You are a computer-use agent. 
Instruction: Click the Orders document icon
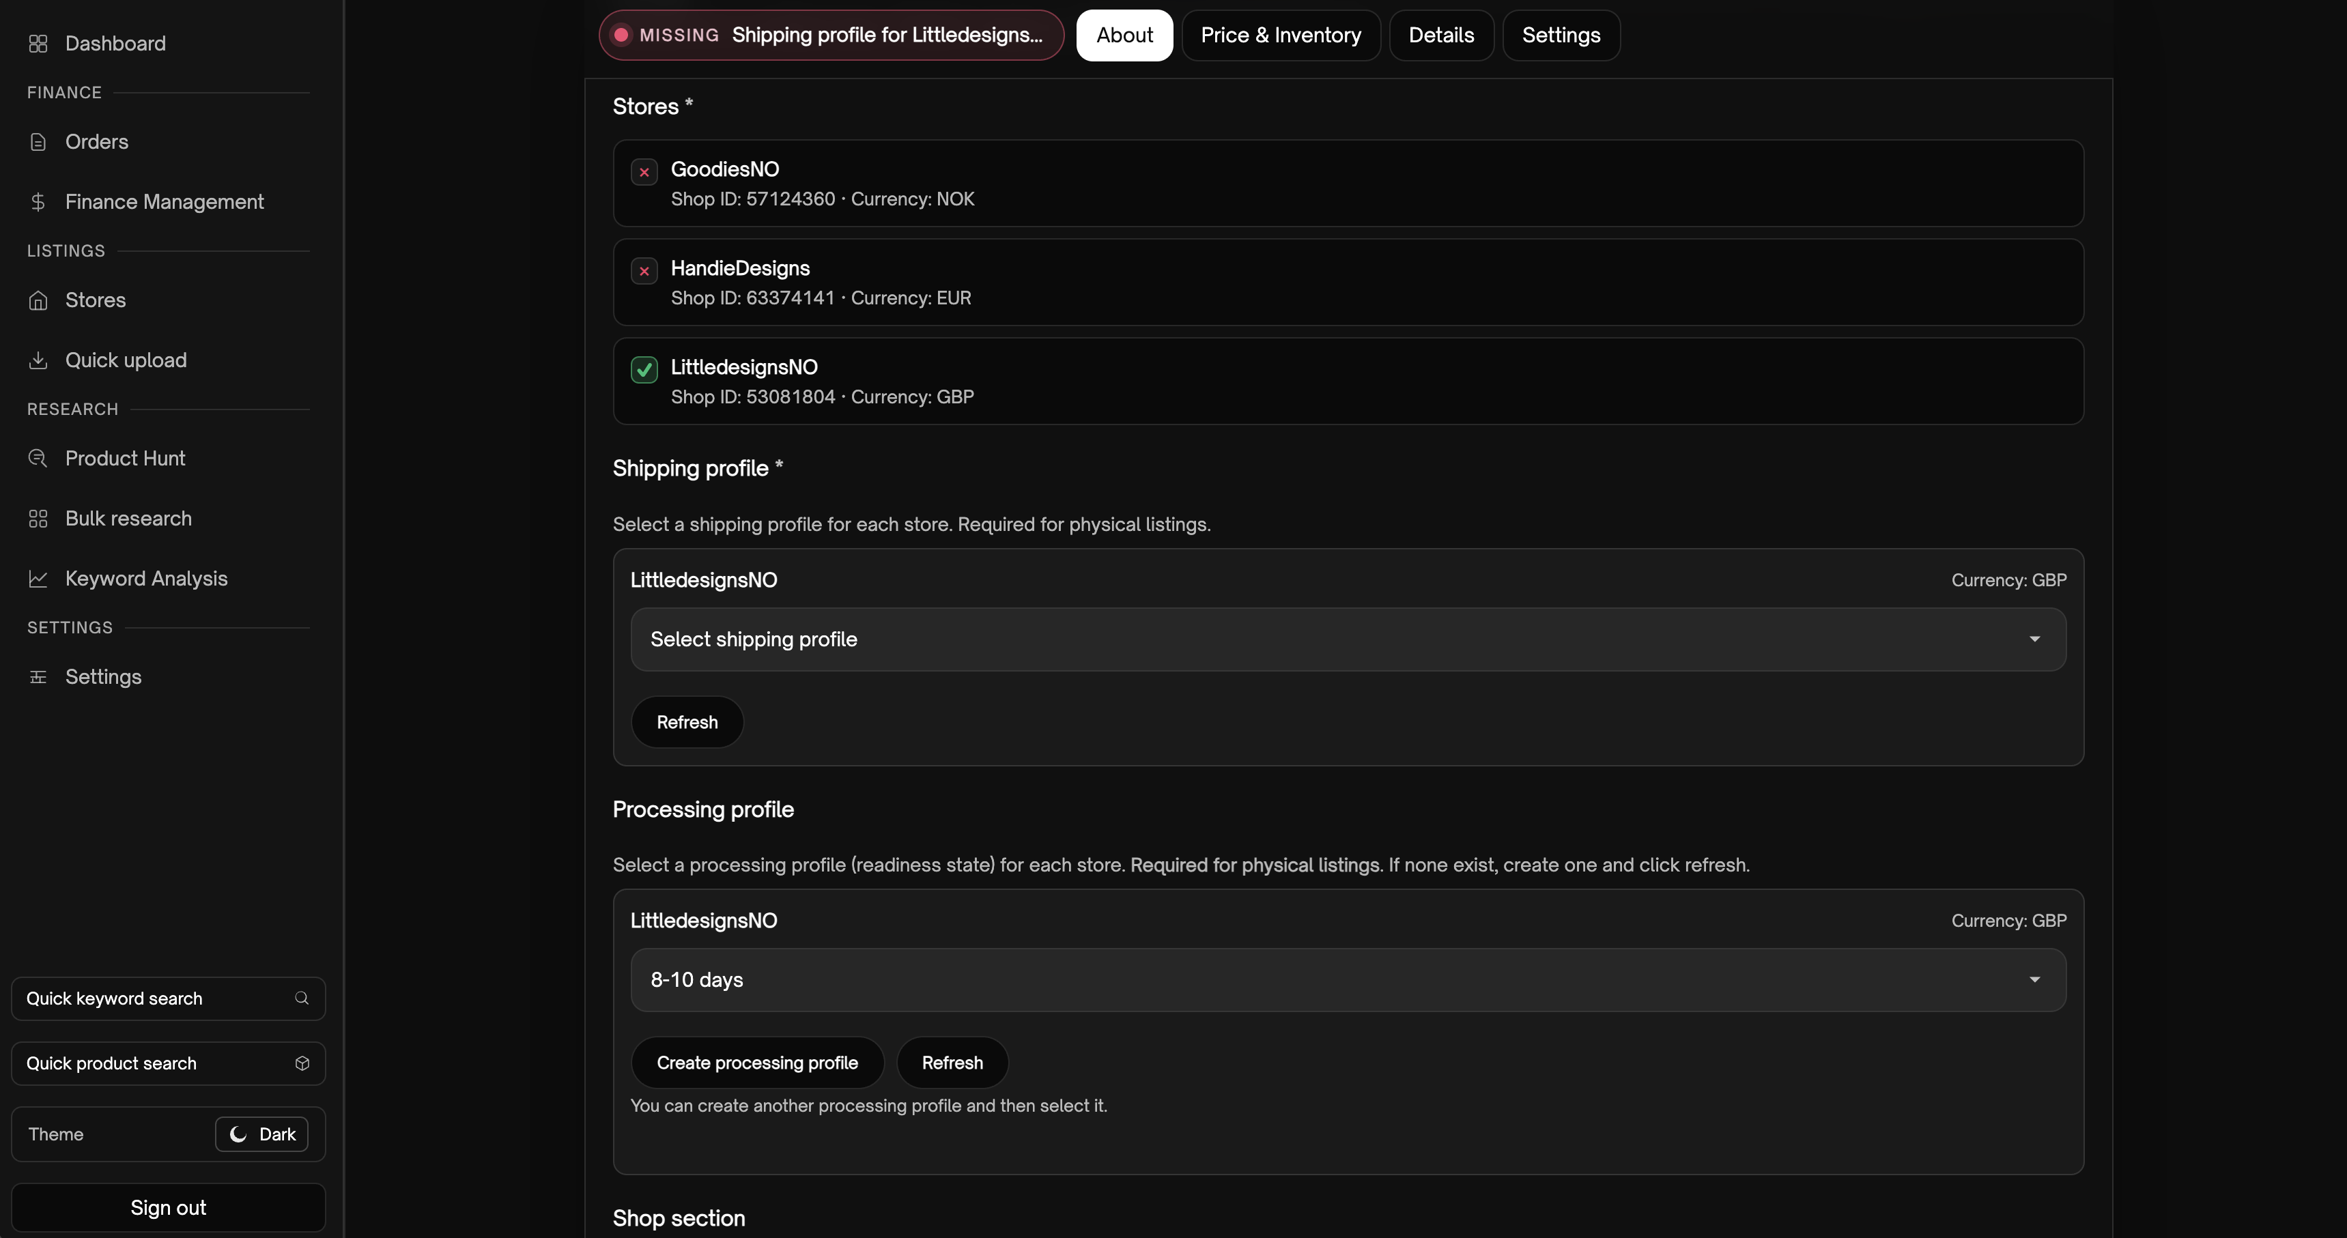(38, 142)
